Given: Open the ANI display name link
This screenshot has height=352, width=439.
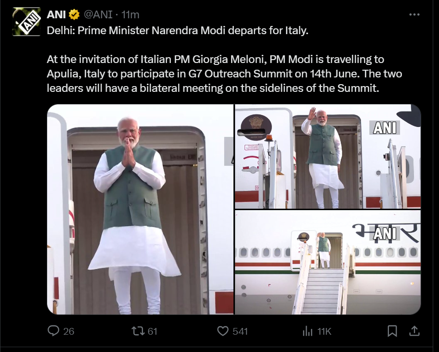Looking at the screenshot, I should pos(56,15).
